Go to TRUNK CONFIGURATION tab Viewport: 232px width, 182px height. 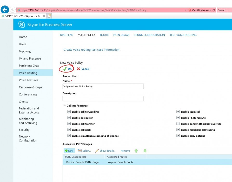(149, 35)
